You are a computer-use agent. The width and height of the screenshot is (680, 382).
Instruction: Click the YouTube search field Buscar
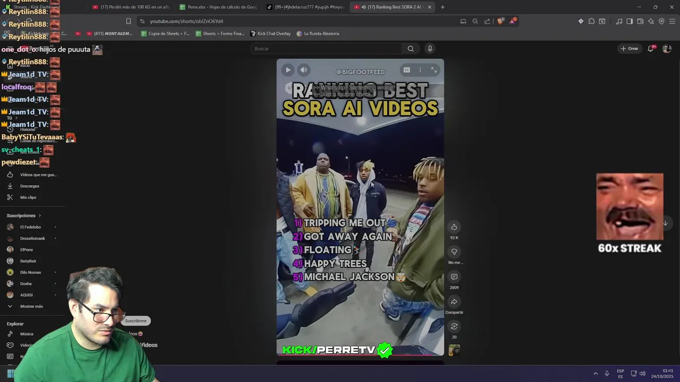pyautogui.click(x=326, y=49)
